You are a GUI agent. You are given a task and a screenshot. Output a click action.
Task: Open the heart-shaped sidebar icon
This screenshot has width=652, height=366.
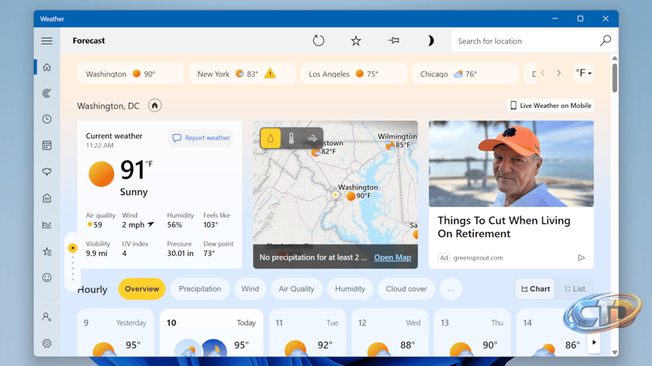click(x=47, y=172)
